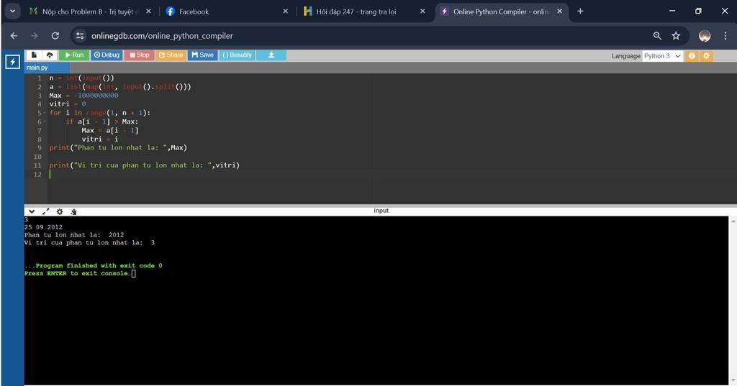Image resolution: width=737 pixels, height=386 pixels.
Task: Open console settings gear icon
Action: (60, 212)
